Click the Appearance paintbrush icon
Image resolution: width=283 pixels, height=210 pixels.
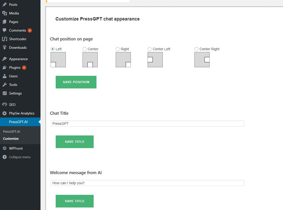pyautogui.click(x=5, y=59)
